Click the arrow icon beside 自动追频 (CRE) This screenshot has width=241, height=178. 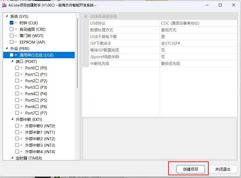tap(16, 29)
